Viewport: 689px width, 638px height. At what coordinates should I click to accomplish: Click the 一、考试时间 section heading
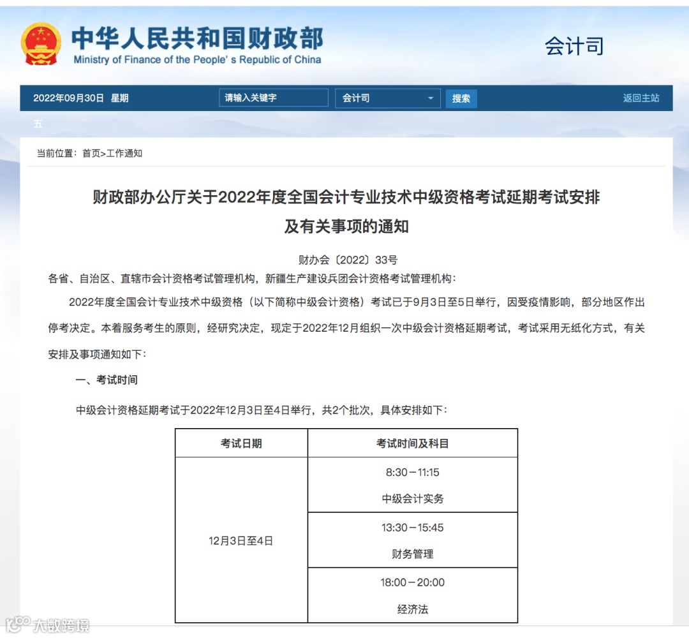(107, 380)
